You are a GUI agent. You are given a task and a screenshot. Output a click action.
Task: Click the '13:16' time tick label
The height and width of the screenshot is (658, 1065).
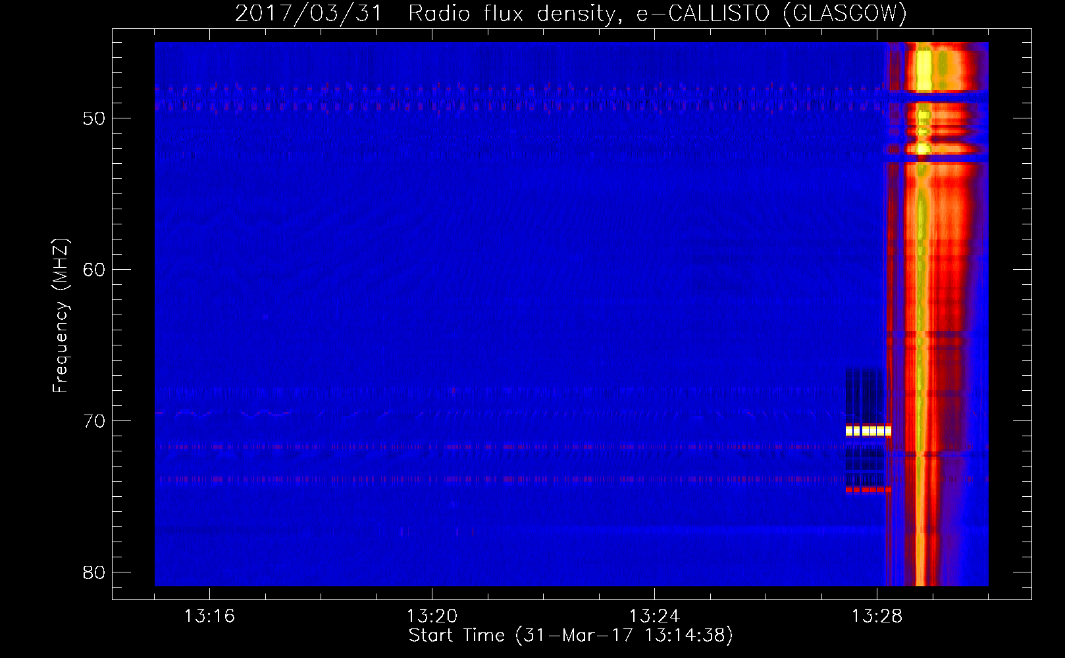[x=209, y=617]
